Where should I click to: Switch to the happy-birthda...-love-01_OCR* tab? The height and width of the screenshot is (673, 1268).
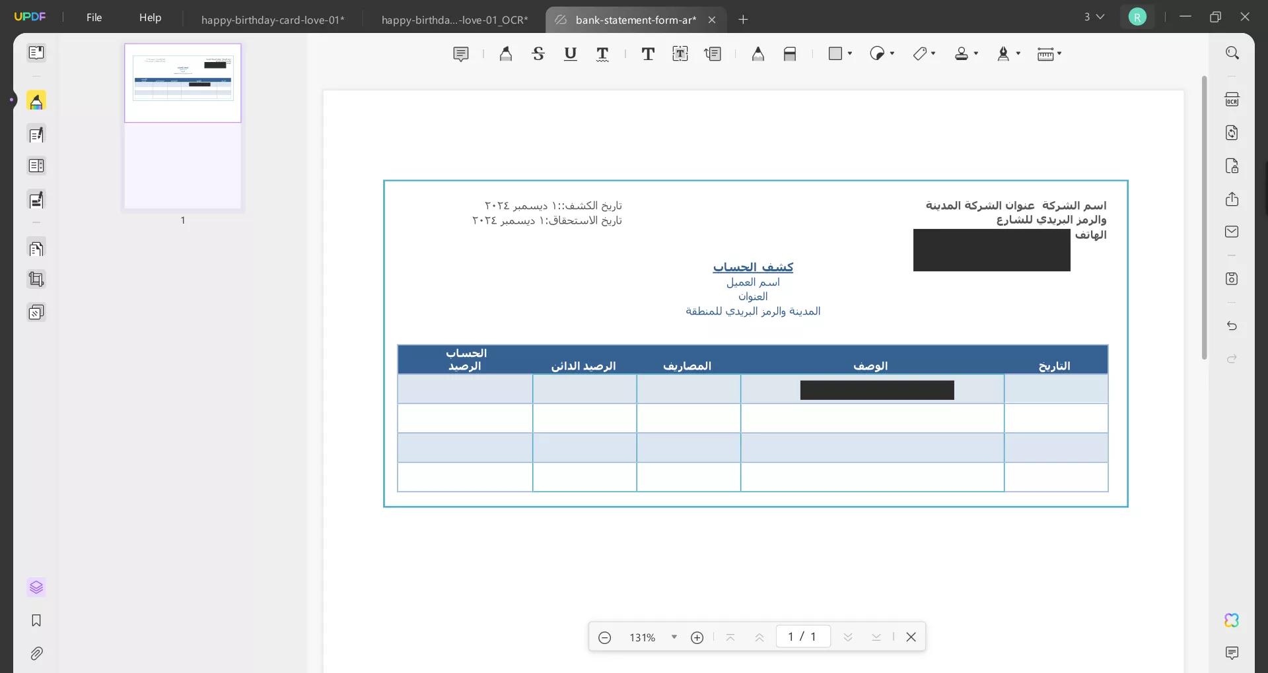coord(455,20)
